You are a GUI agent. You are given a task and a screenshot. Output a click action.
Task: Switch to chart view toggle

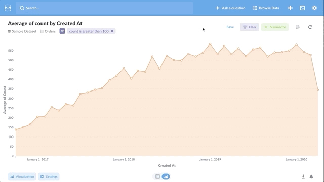(166, 176)
